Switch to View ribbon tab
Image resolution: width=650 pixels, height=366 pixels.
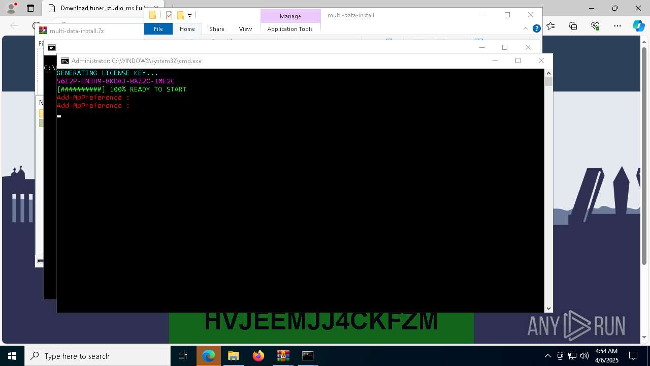click(245, 29)
